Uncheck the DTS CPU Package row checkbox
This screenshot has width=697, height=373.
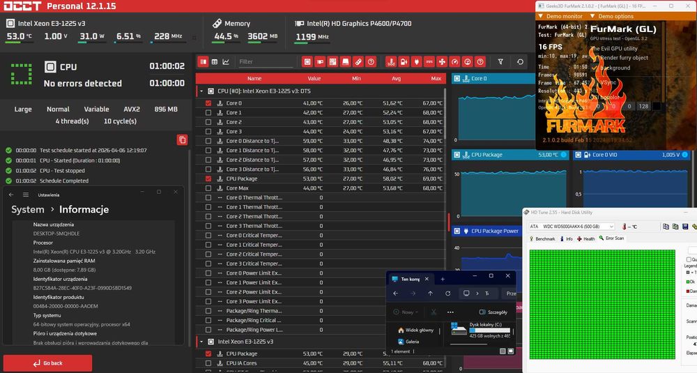[208, 178]
